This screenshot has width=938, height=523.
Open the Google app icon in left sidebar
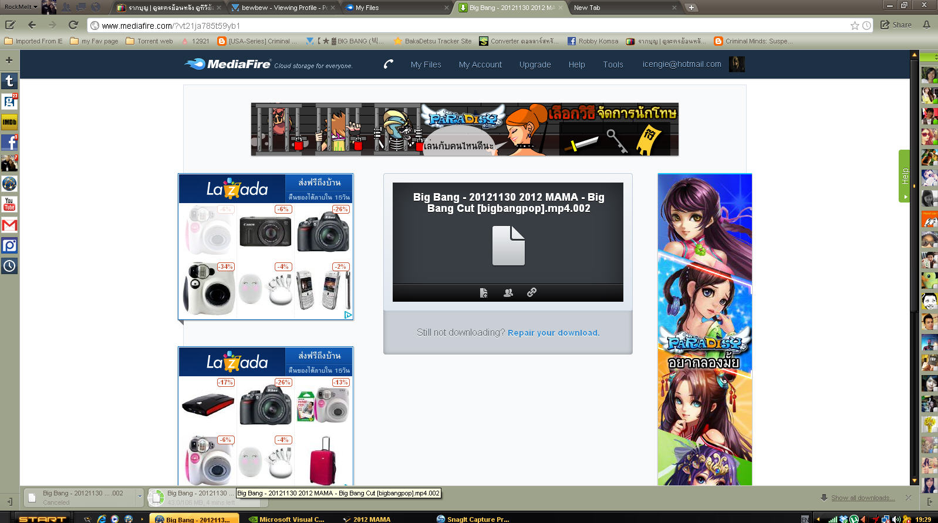pyautogui.click(x=9, y=101)
